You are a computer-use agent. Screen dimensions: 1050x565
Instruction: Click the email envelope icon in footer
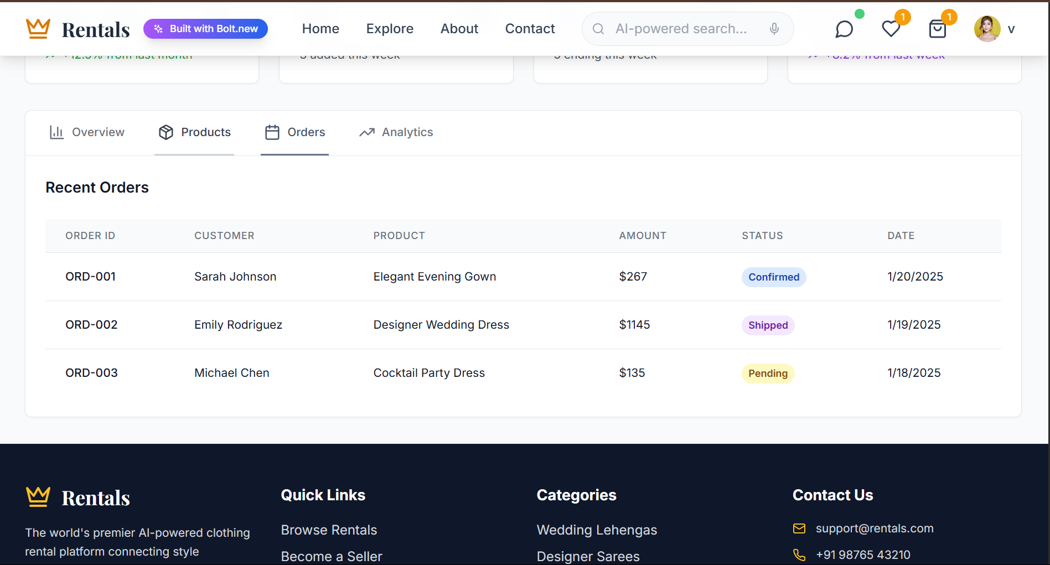pos(799,528)
